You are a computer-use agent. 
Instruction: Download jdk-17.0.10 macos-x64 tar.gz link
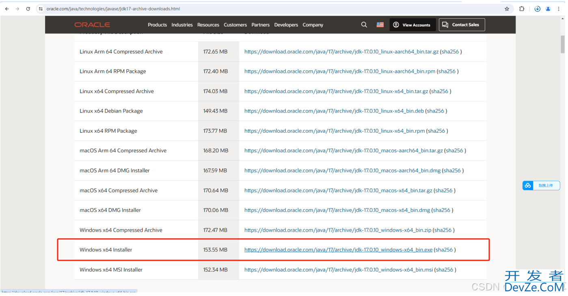[338, 190]
